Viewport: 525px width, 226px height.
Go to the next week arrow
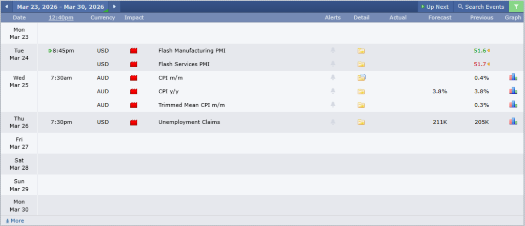[x=114, y=7]
